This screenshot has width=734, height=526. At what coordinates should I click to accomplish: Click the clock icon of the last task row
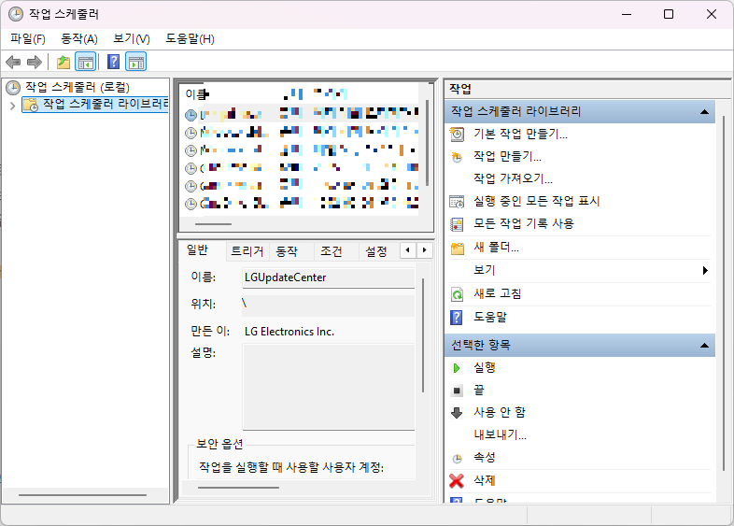191,204
